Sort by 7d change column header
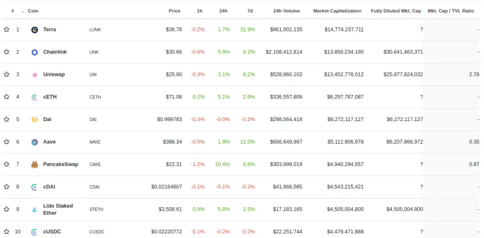This screenshot has height=238, width=484. tap(250, 10)
